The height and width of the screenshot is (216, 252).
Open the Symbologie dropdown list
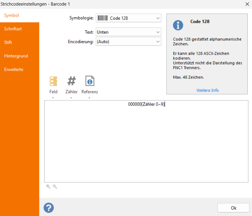(158, 18)
